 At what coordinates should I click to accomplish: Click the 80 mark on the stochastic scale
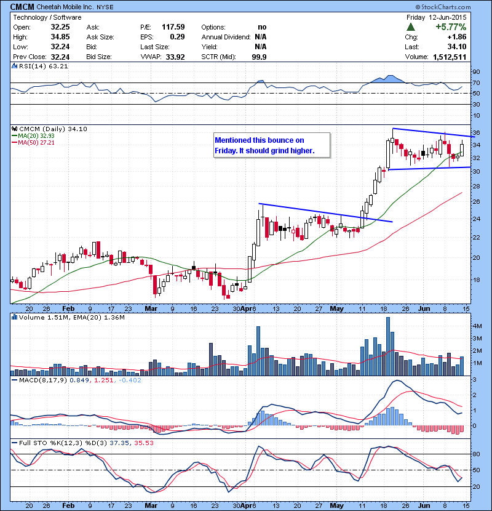coord(476,454)
